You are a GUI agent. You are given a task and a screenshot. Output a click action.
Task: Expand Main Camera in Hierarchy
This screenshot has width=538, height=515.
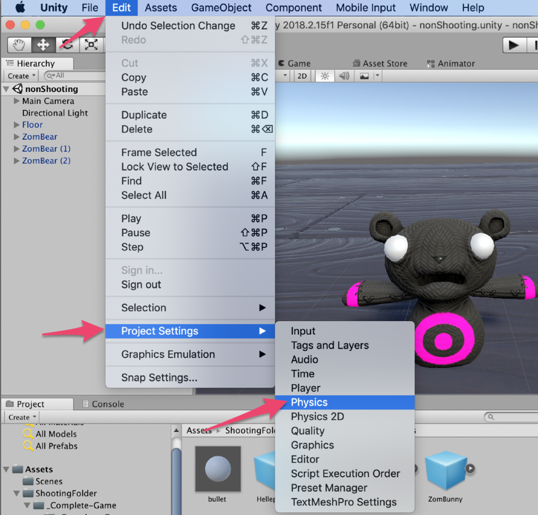(x=16, y=101)
